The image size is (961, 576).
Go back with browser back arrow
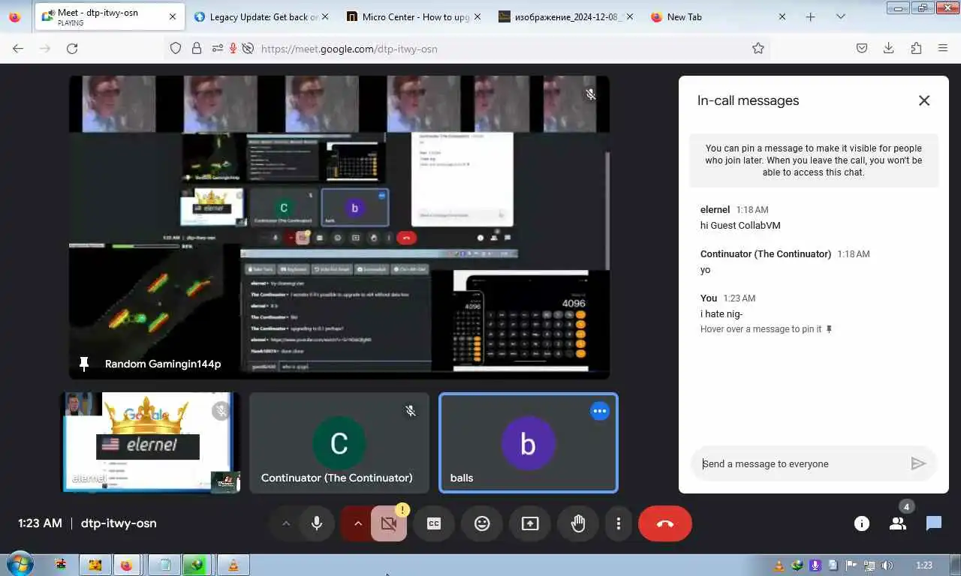coord(18,48)
